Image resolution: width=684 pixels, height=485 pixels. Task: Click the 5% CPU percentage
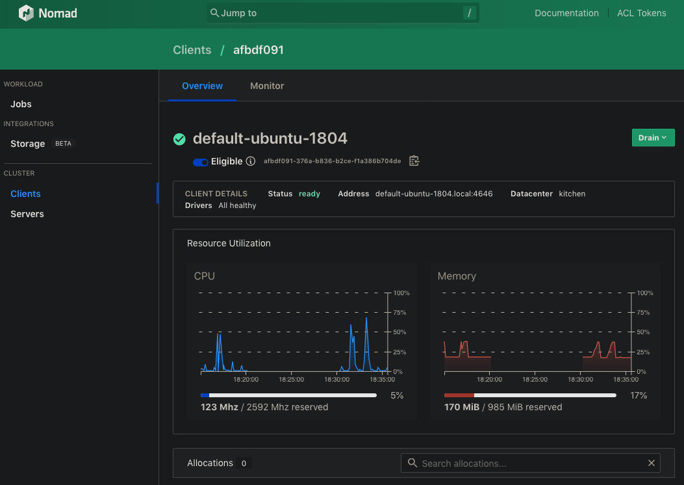click(397, 395)
